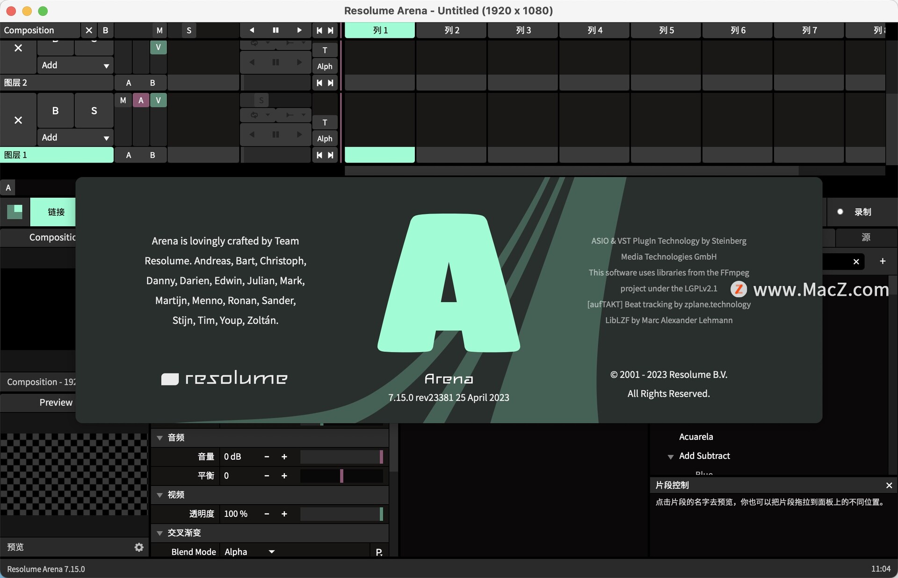Eject clip on 图层 2 with X
Image resolution: width=898 pixels, height=578 pixels.
pos(18,48)
